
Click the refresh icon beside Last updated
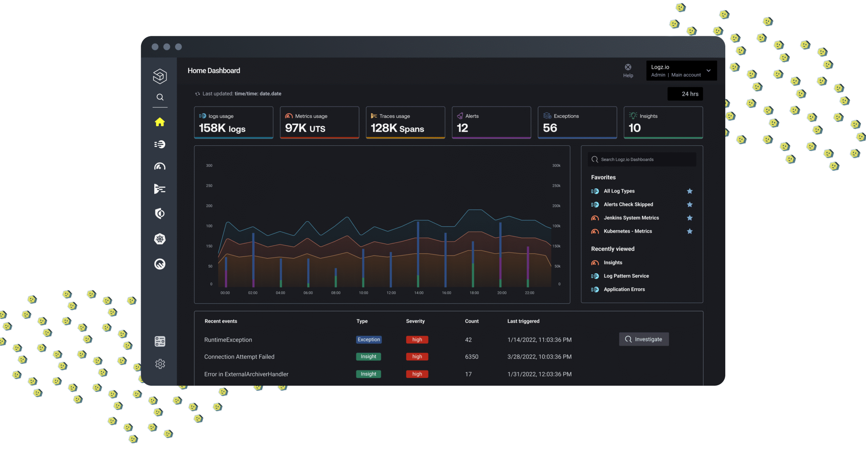pyautogui.click(x=198, y=94)
